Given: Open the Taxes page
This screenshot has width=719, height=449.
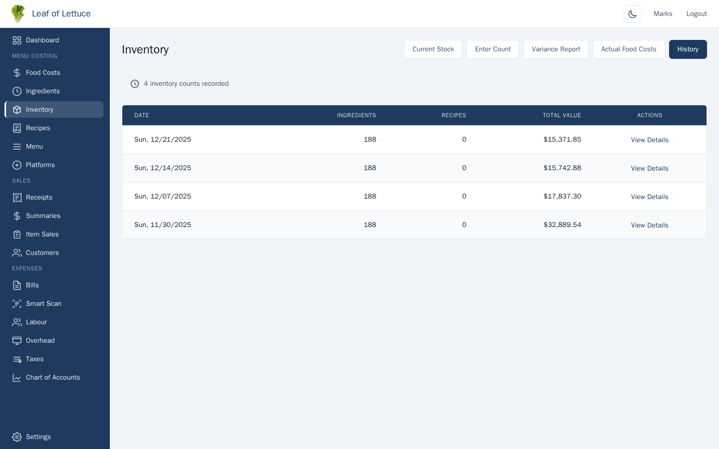Looking at the screenshot, I should coord(34,359).
